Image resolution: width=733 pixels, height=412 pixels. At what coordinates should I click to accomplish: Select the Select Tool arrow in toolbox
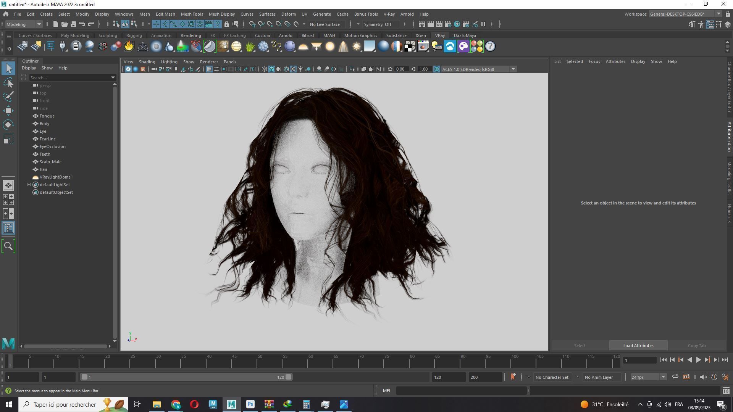(8, 69)
